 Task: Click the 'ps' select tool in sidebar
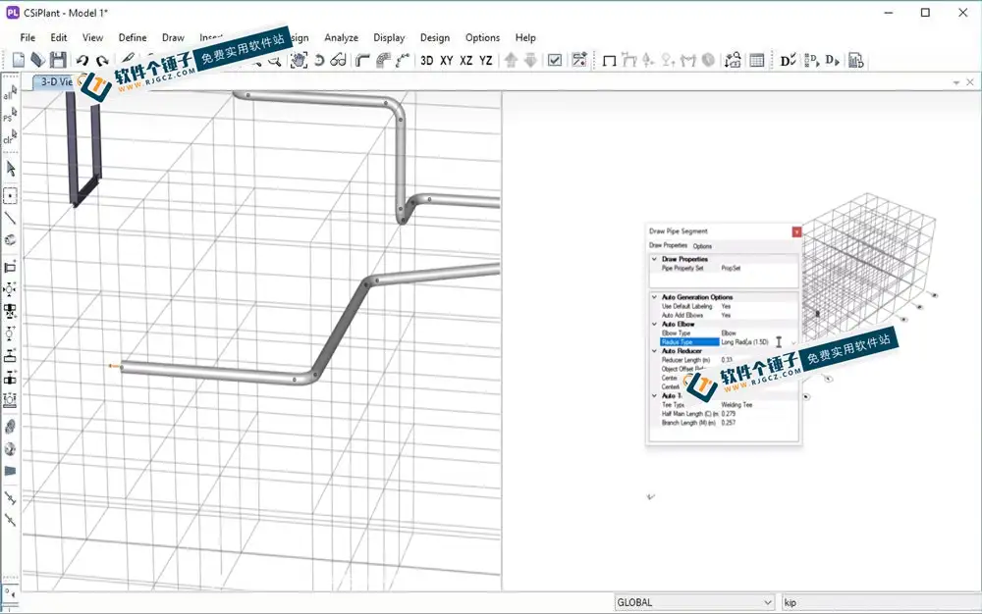(x=10, y=115)
